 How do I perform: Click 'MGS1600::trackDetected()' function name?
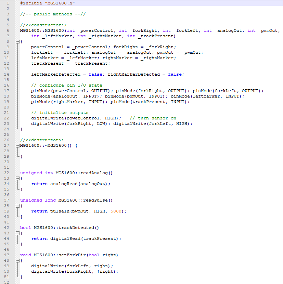66,228
